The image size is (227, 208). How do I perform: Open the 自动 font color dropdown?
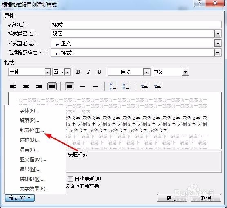(x=147, y=72)
